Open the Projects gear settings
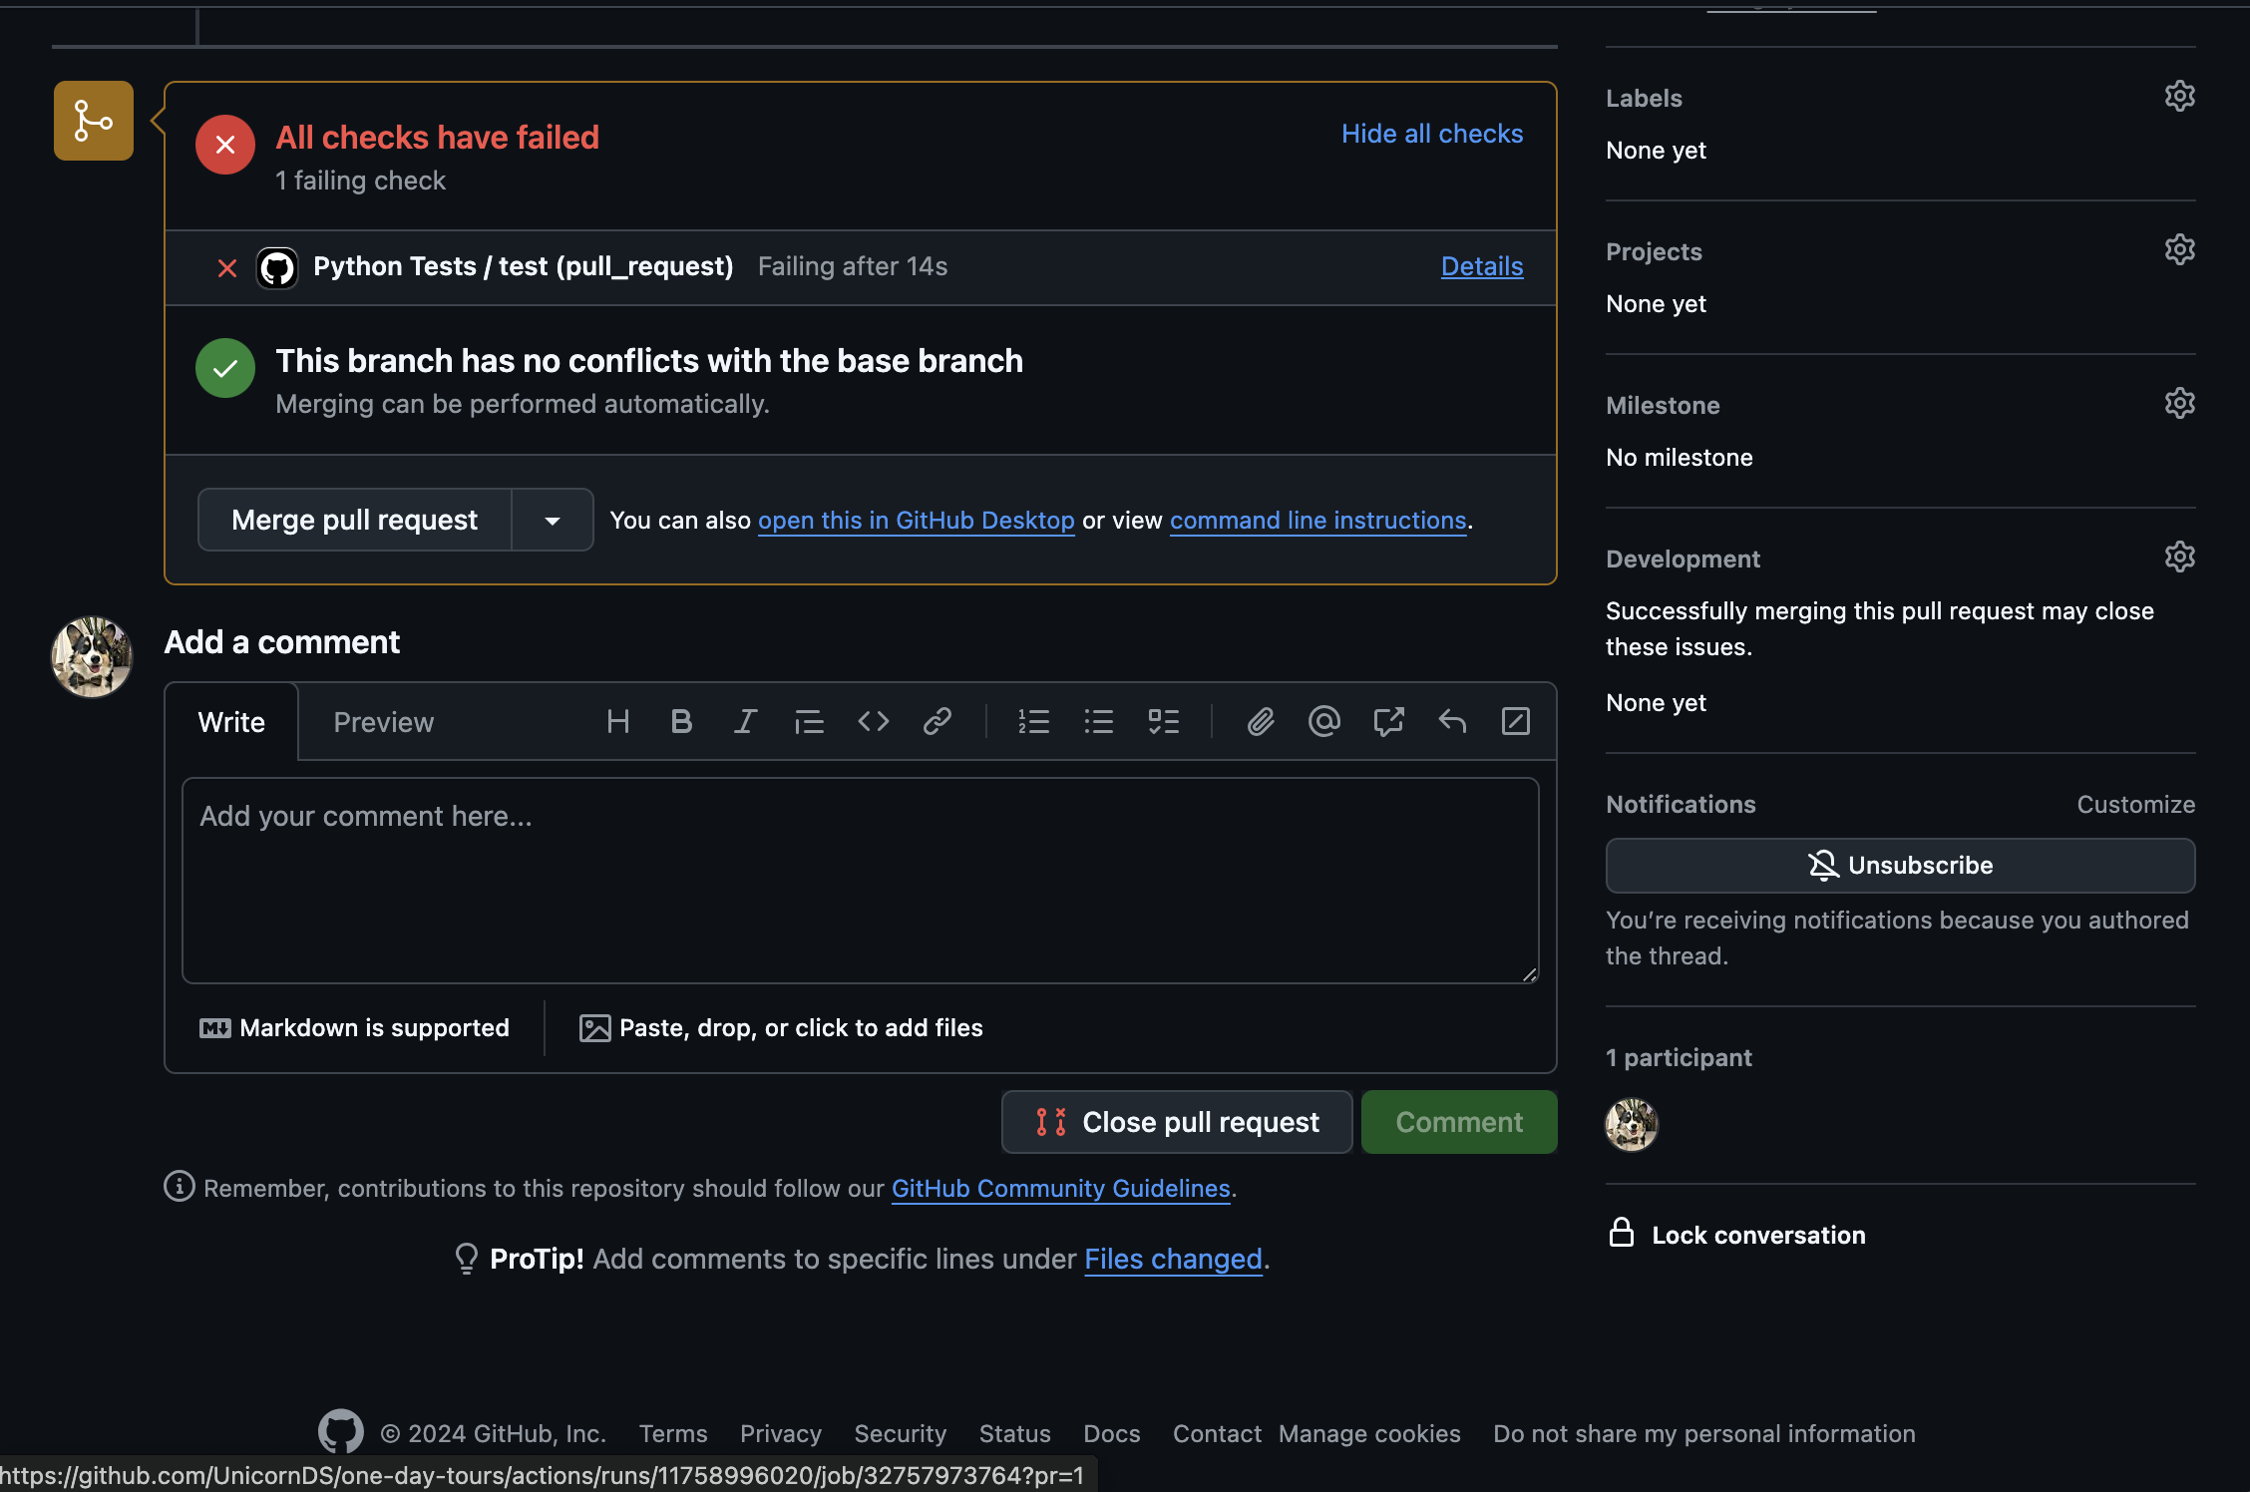 (x=2179, y=249)
